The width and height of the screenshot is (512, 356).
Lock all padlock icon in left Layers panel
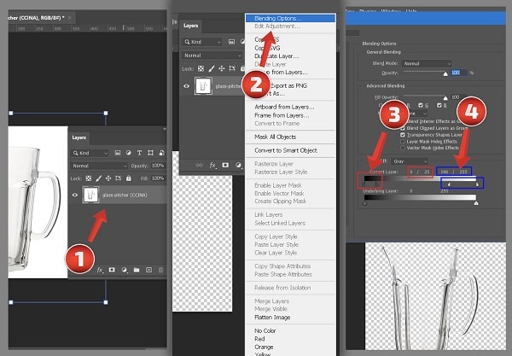(129, 178)
